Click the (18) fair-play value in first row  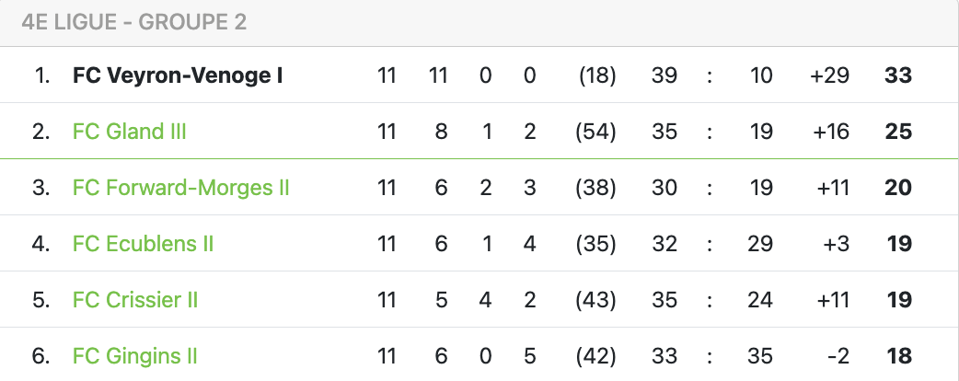tap(595, 75)
